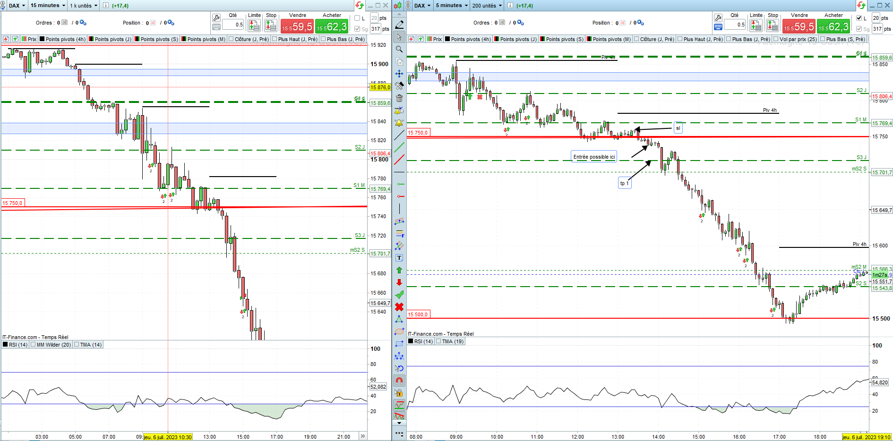Click the refresh arrows button in left chart header

click(x=360, y=6)
